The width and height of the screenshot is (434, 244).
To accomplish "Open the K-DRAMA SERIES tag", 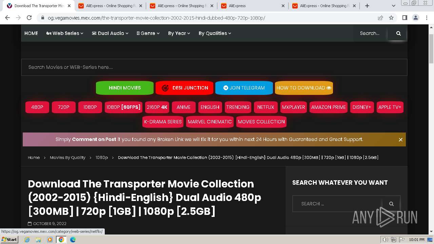I will click(163, 122).
